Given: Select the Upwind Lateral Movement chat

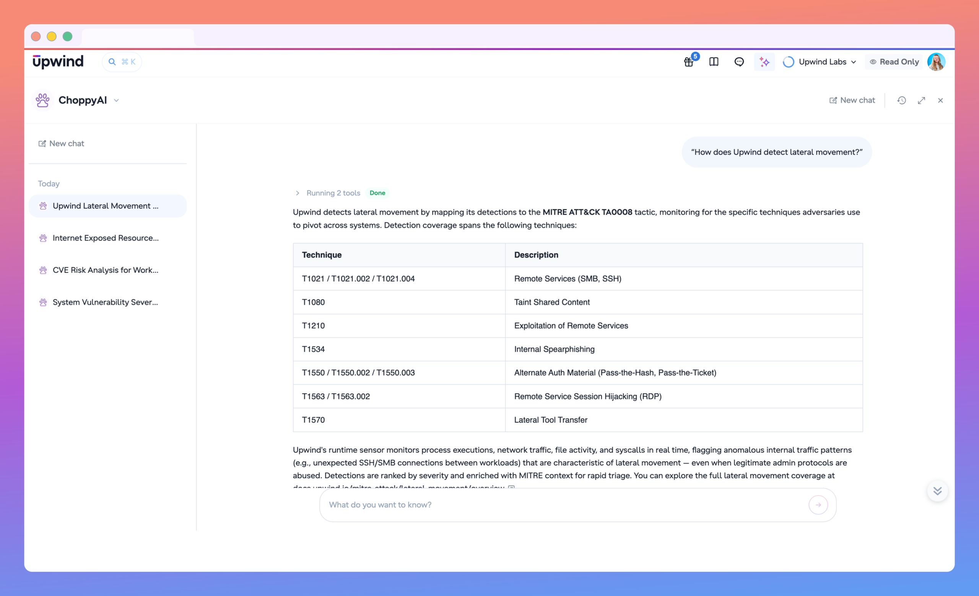Looking at the screenshot, I should (x=108, y=206).
